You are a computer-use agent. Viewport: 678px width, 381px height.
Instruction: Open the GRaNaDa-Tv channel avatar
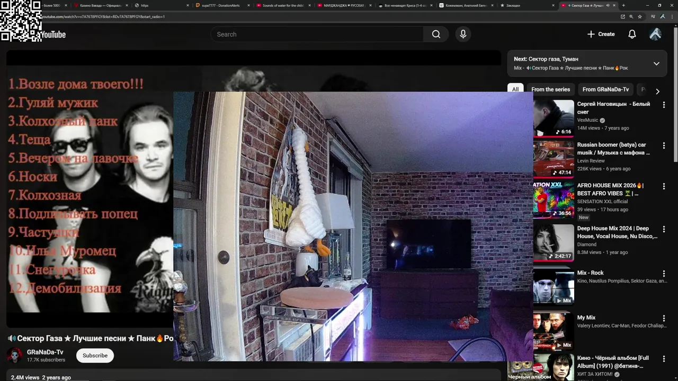pos(15,356)
